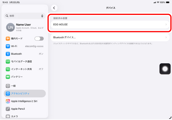Open インターネット共有 settings
The width and height of the screenshot is (172, 120).
tap(25, 69)
